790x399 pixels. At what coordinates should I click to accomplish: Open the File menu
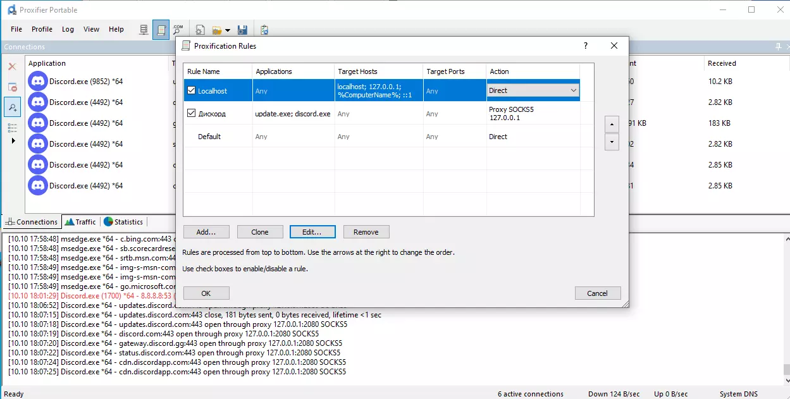[16, 29]
